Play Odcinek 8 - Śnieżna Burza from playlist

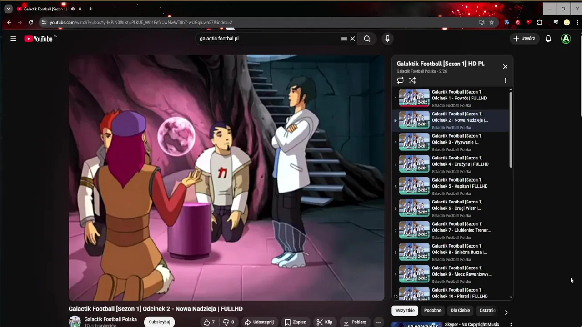click(x=450, y=253)
